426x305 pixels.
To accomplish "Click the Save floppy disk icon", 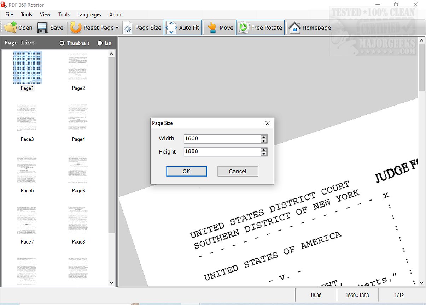I will (x=42, y=28).
